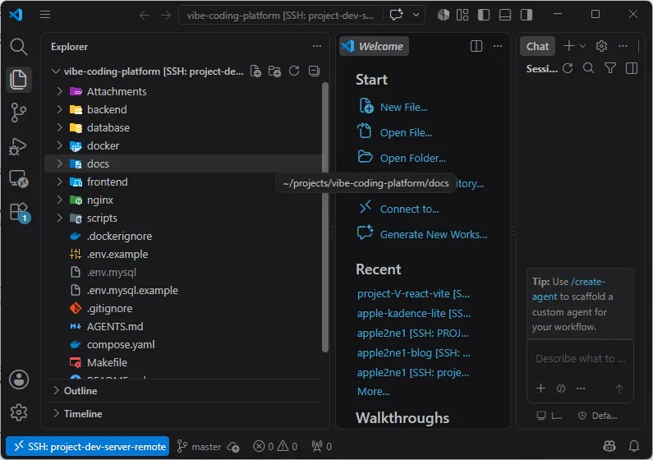Add context with plus in chat input
The height and width of the screenshot is (460, 653).
(540, 389)
